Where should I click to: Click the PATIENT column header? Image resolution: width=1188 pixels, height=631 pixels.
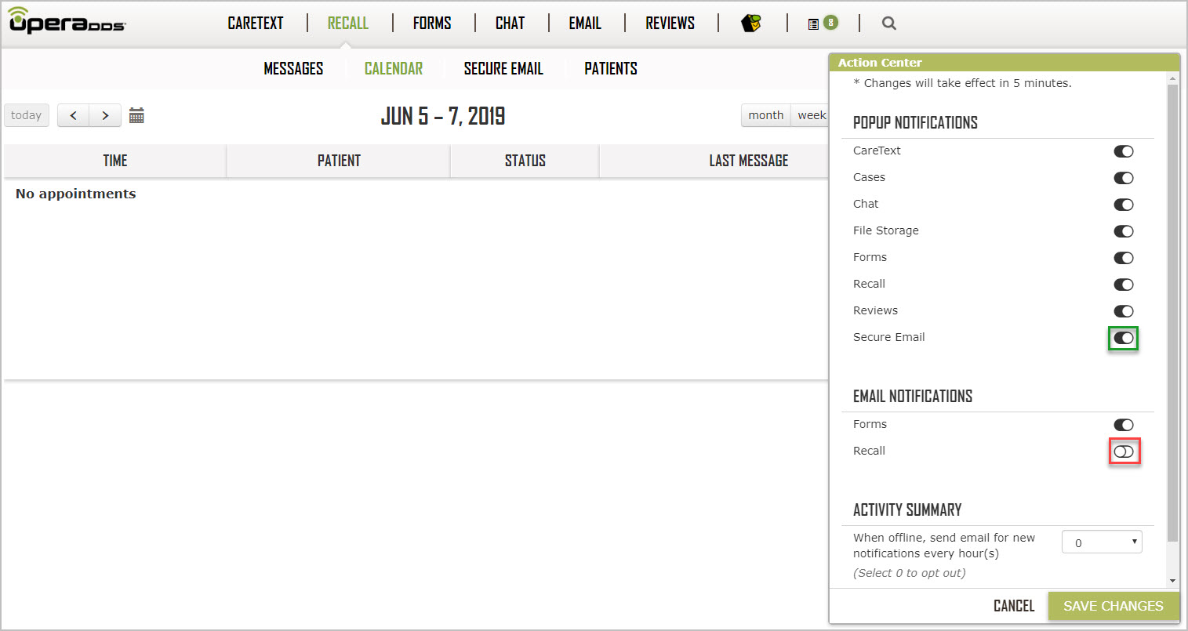[x=339, y=161]
